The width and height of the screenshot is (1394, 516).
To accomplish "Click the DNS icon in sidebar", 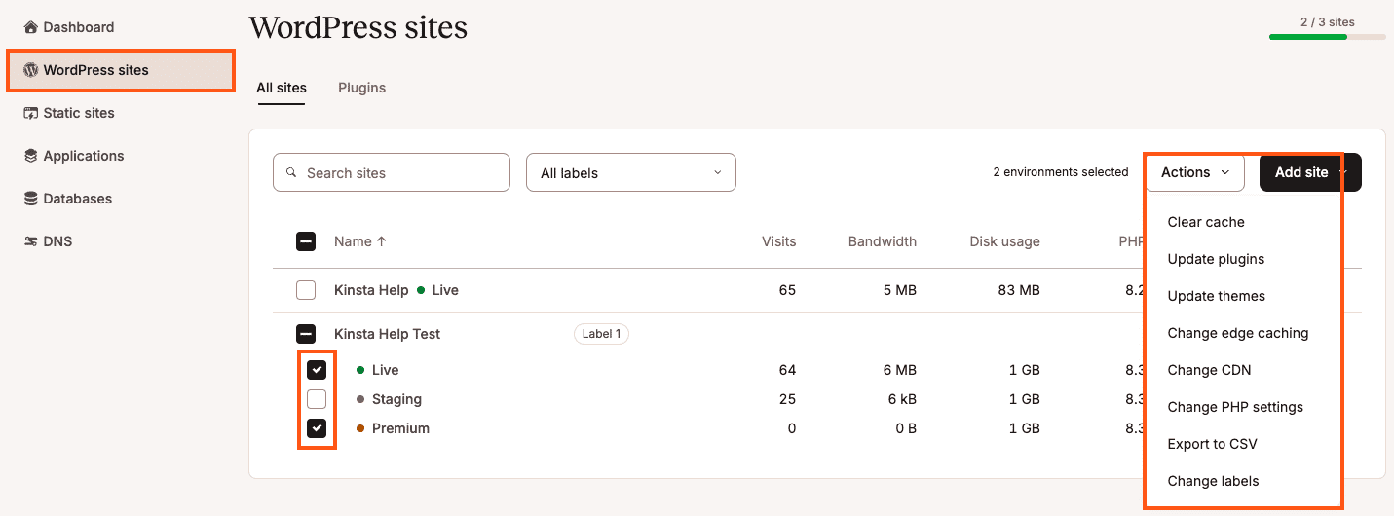I will [30, 241].
